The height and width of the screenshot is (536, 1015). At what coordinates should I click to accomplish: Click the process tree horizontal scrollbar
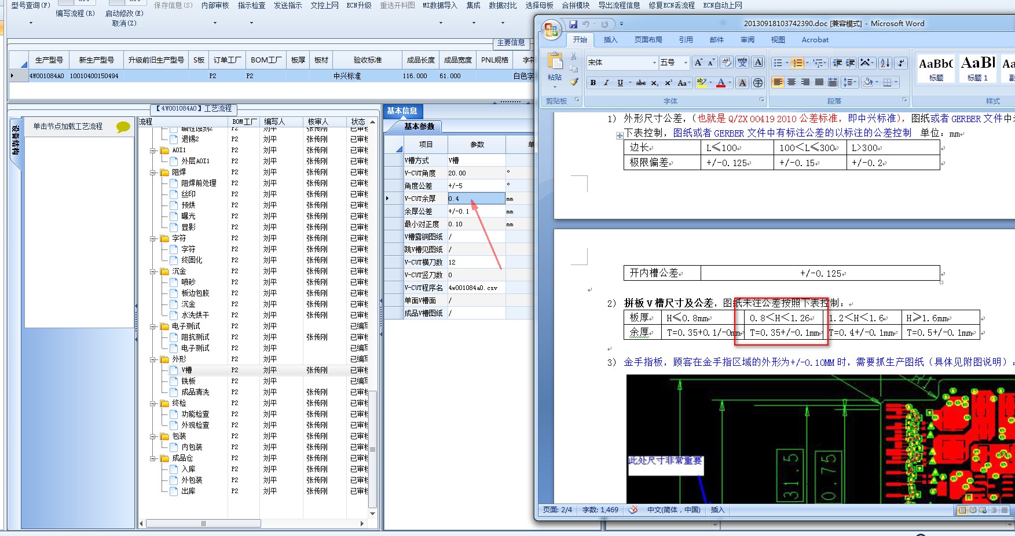point(203,523)
